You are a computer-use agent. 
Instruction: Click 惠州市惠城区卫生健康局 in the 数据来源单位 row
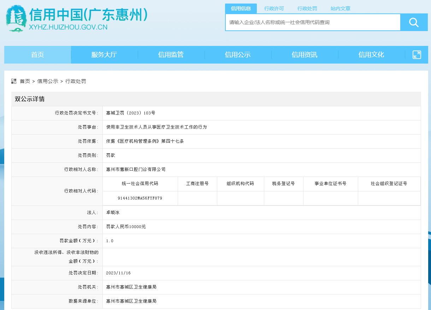131,301
